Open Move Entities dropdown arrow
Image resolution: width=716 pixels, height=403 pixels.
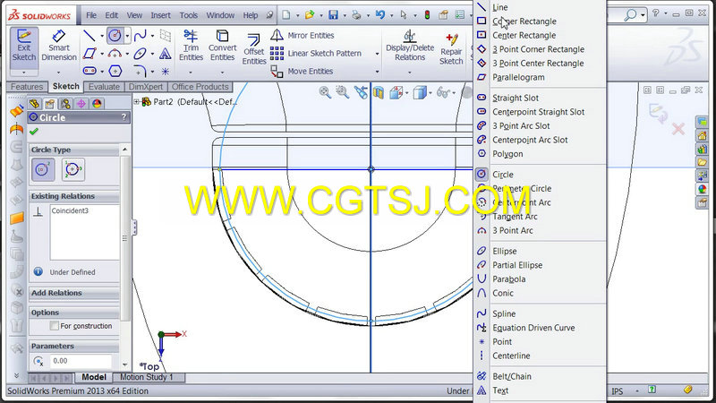pyautogui.click(x=377, y=72)
